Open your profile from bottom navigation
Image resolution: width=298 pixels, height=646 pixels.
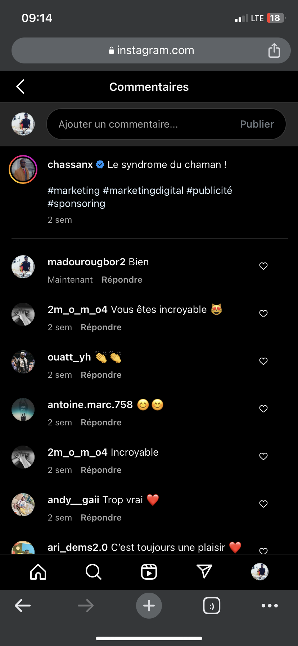pos(260,572)
